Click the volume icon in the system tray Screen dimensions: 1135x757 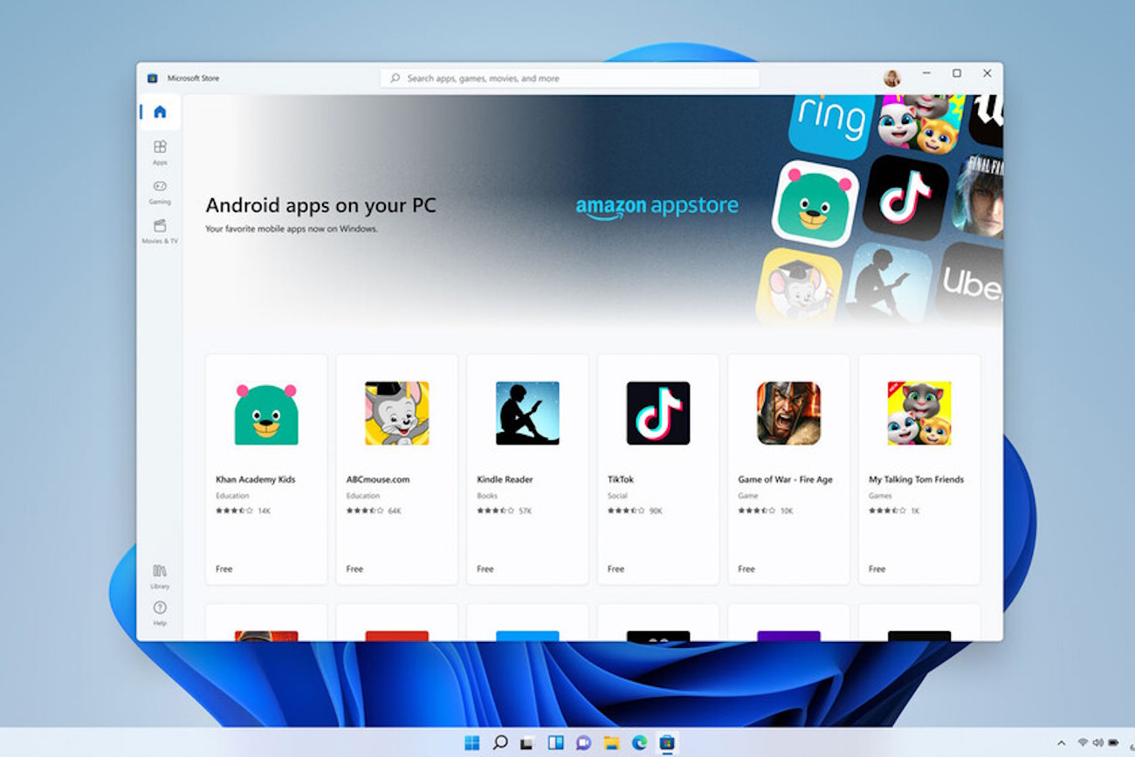coord(1097,742)
